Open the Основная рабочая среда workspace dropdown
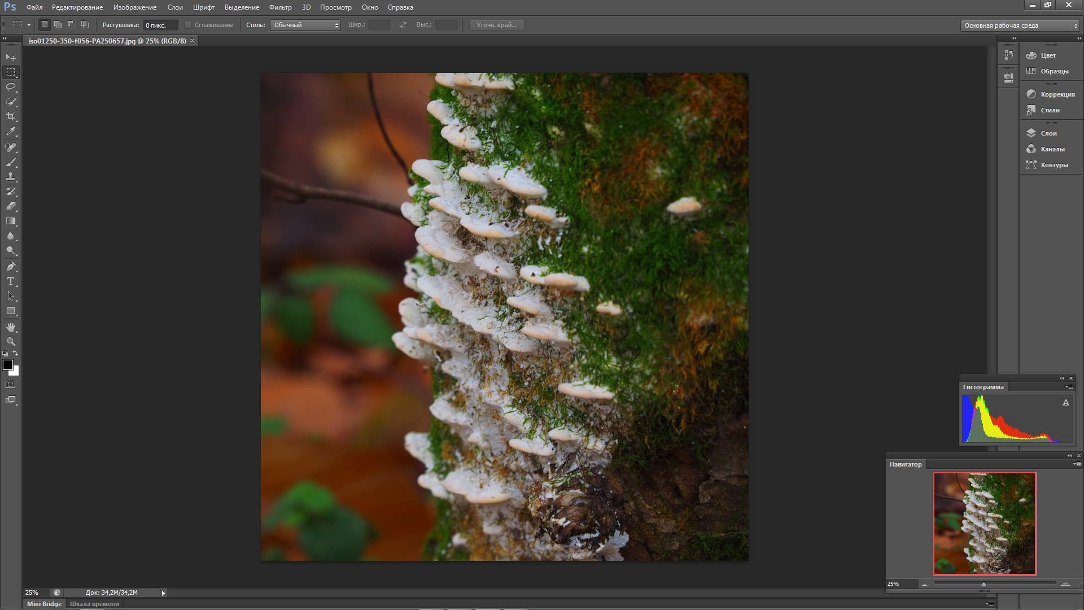The image size is (1084, 610). coord(1020,25)
